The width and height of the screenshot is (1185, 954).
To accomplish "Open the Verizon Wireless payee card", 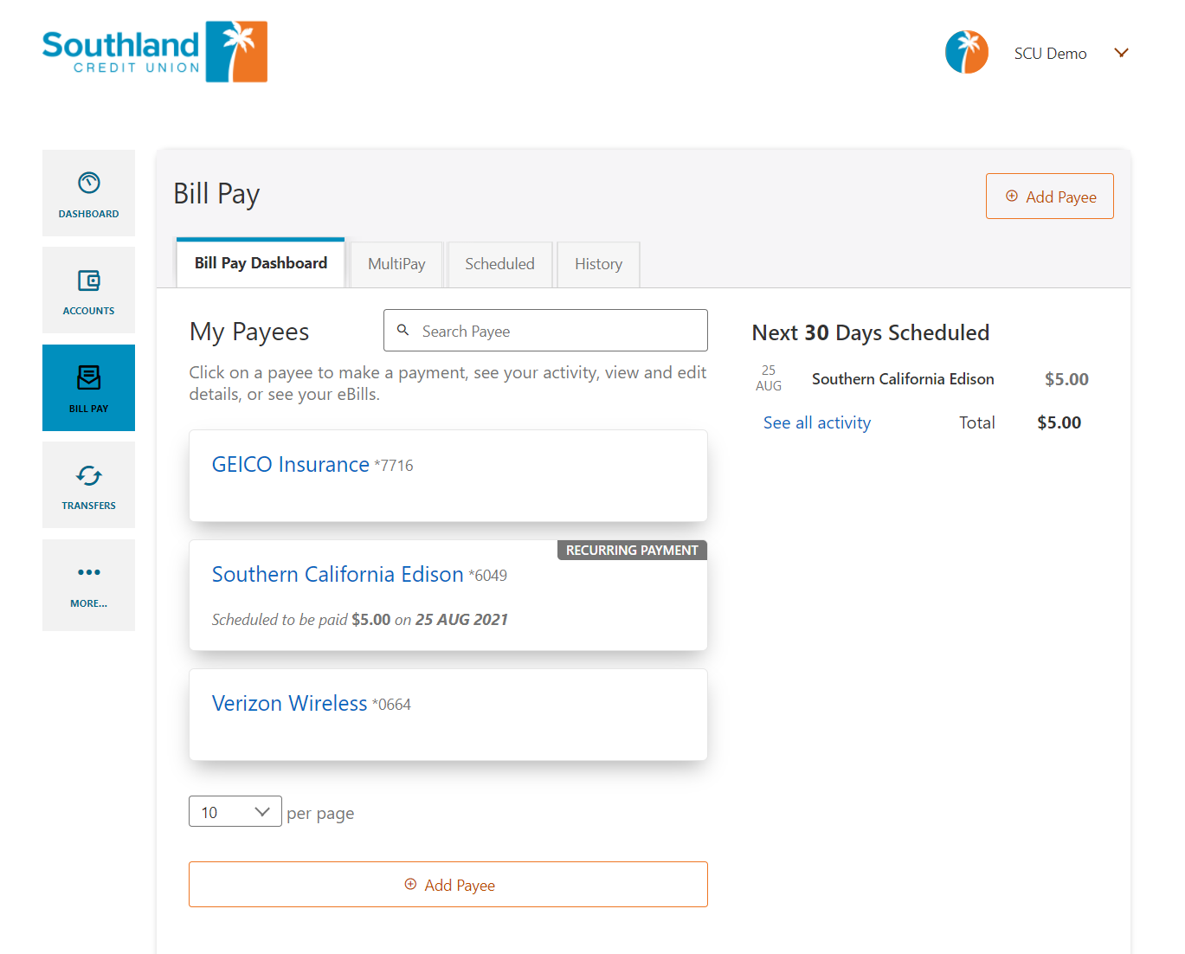I will coord(448,715).
